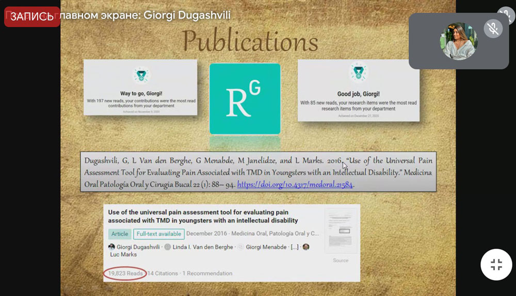
Task: Click the 'Article' type label
Action: [x=120, y=234]
